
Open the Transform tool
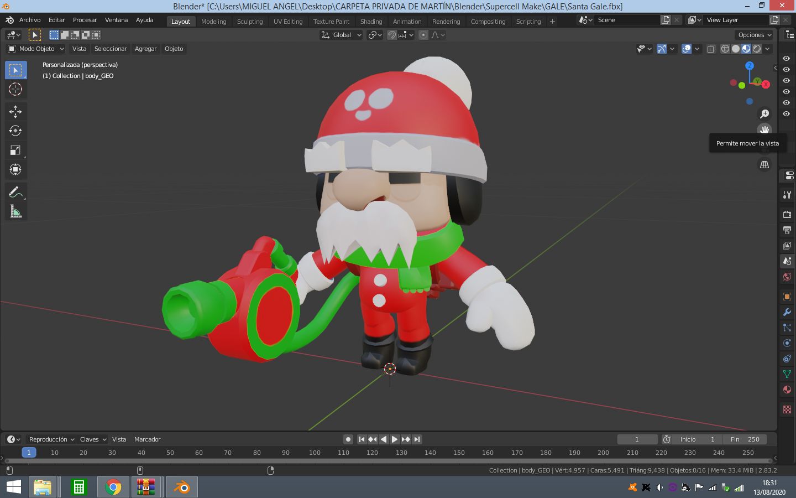(15, 170)
